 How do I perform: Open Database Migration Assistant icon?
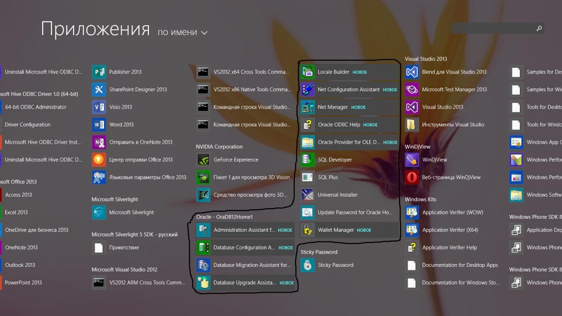coord(203,265)
